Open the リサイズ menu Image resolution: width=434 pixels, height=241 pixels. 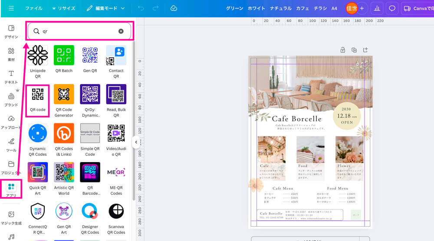coord(63,8)
